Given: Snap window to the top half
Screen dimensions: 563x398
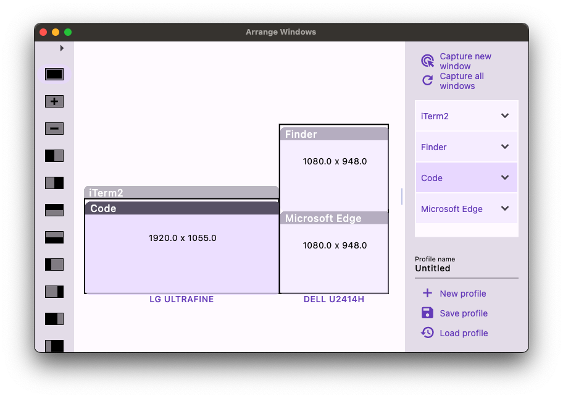Looking at the screenshot, I should (54, 210).
